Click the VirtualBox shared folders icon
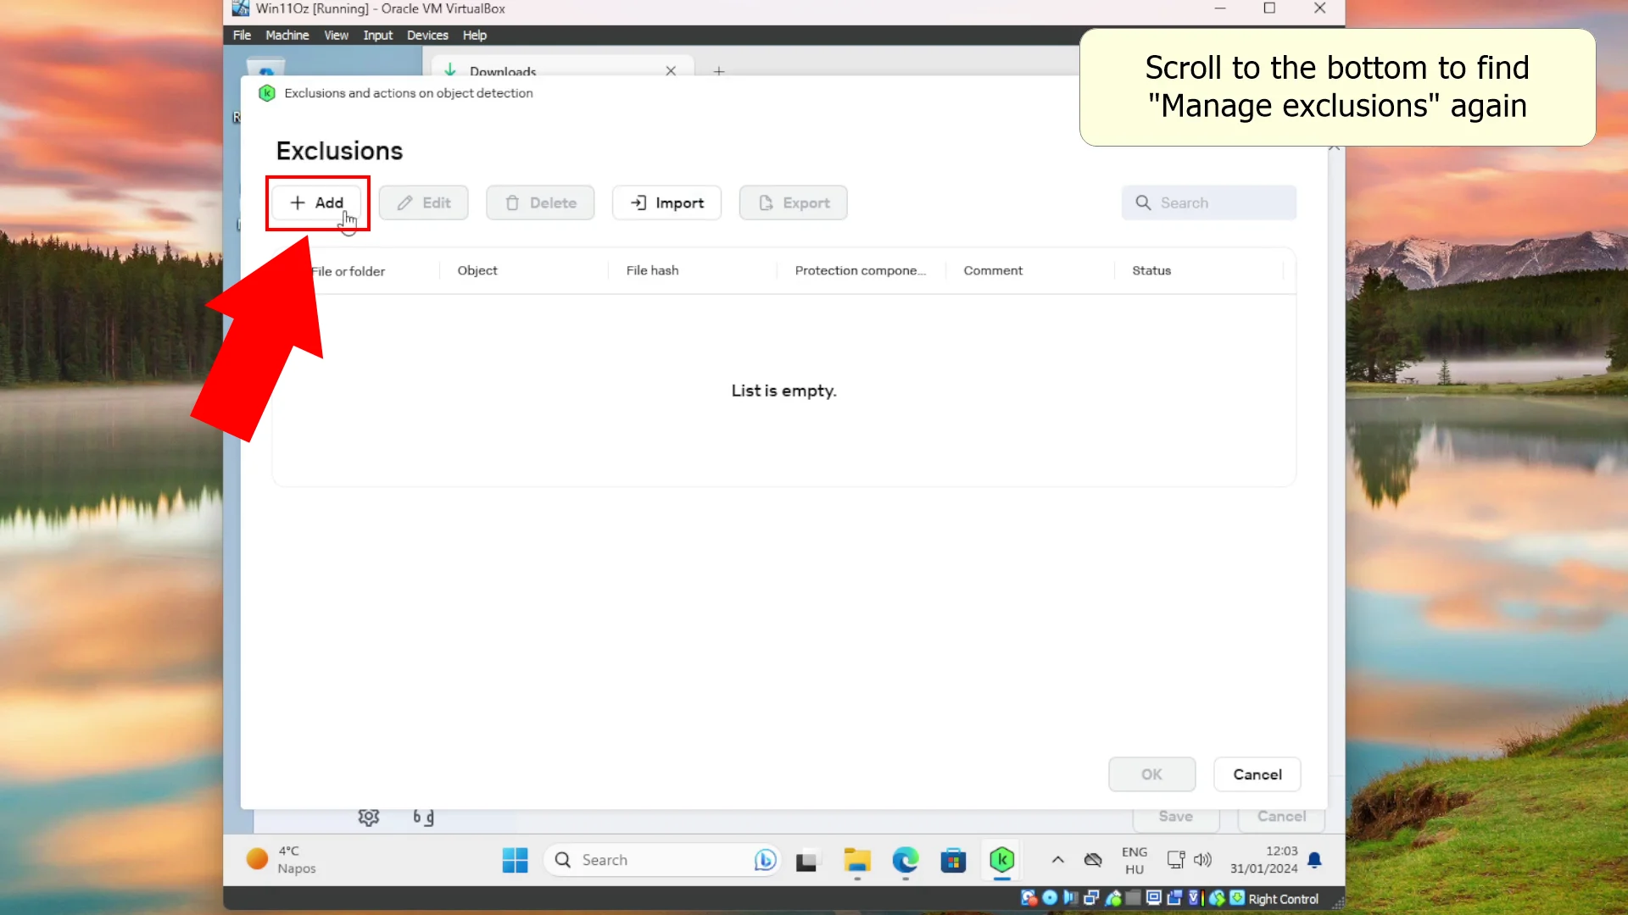 click(x=1133, y=898)
